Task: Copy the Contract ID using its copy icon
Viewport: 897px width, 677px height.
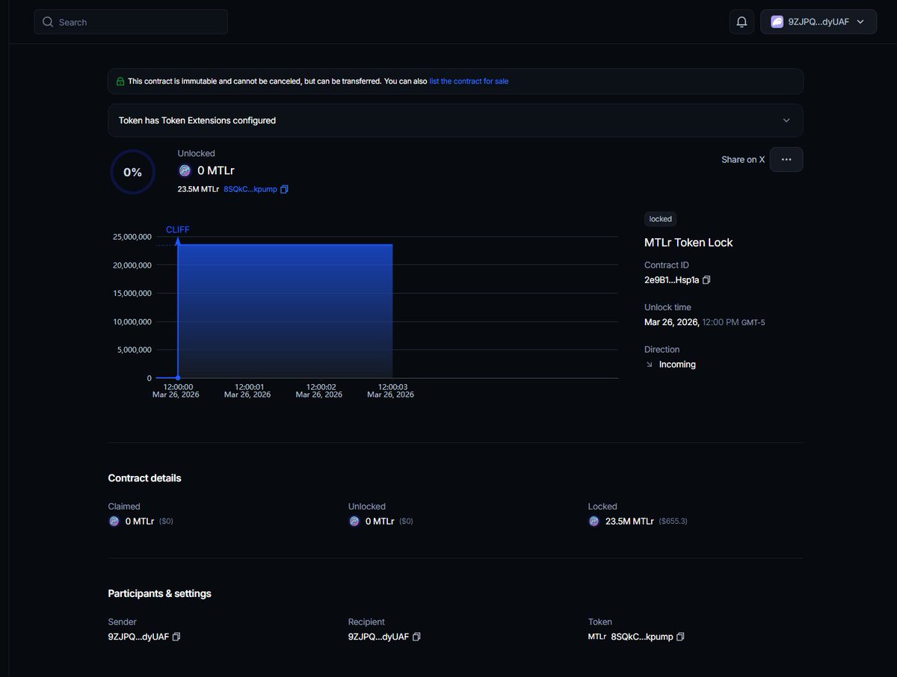Action: coord(706,279)
